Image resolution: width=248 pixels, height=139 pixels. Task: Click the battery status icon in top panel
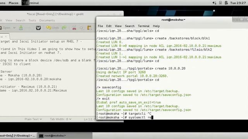(x=226, y=3)
